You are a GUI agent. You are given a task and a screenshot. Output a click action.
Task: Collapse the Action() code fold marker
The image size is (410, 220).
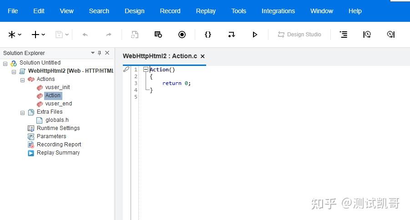point(146,70)
